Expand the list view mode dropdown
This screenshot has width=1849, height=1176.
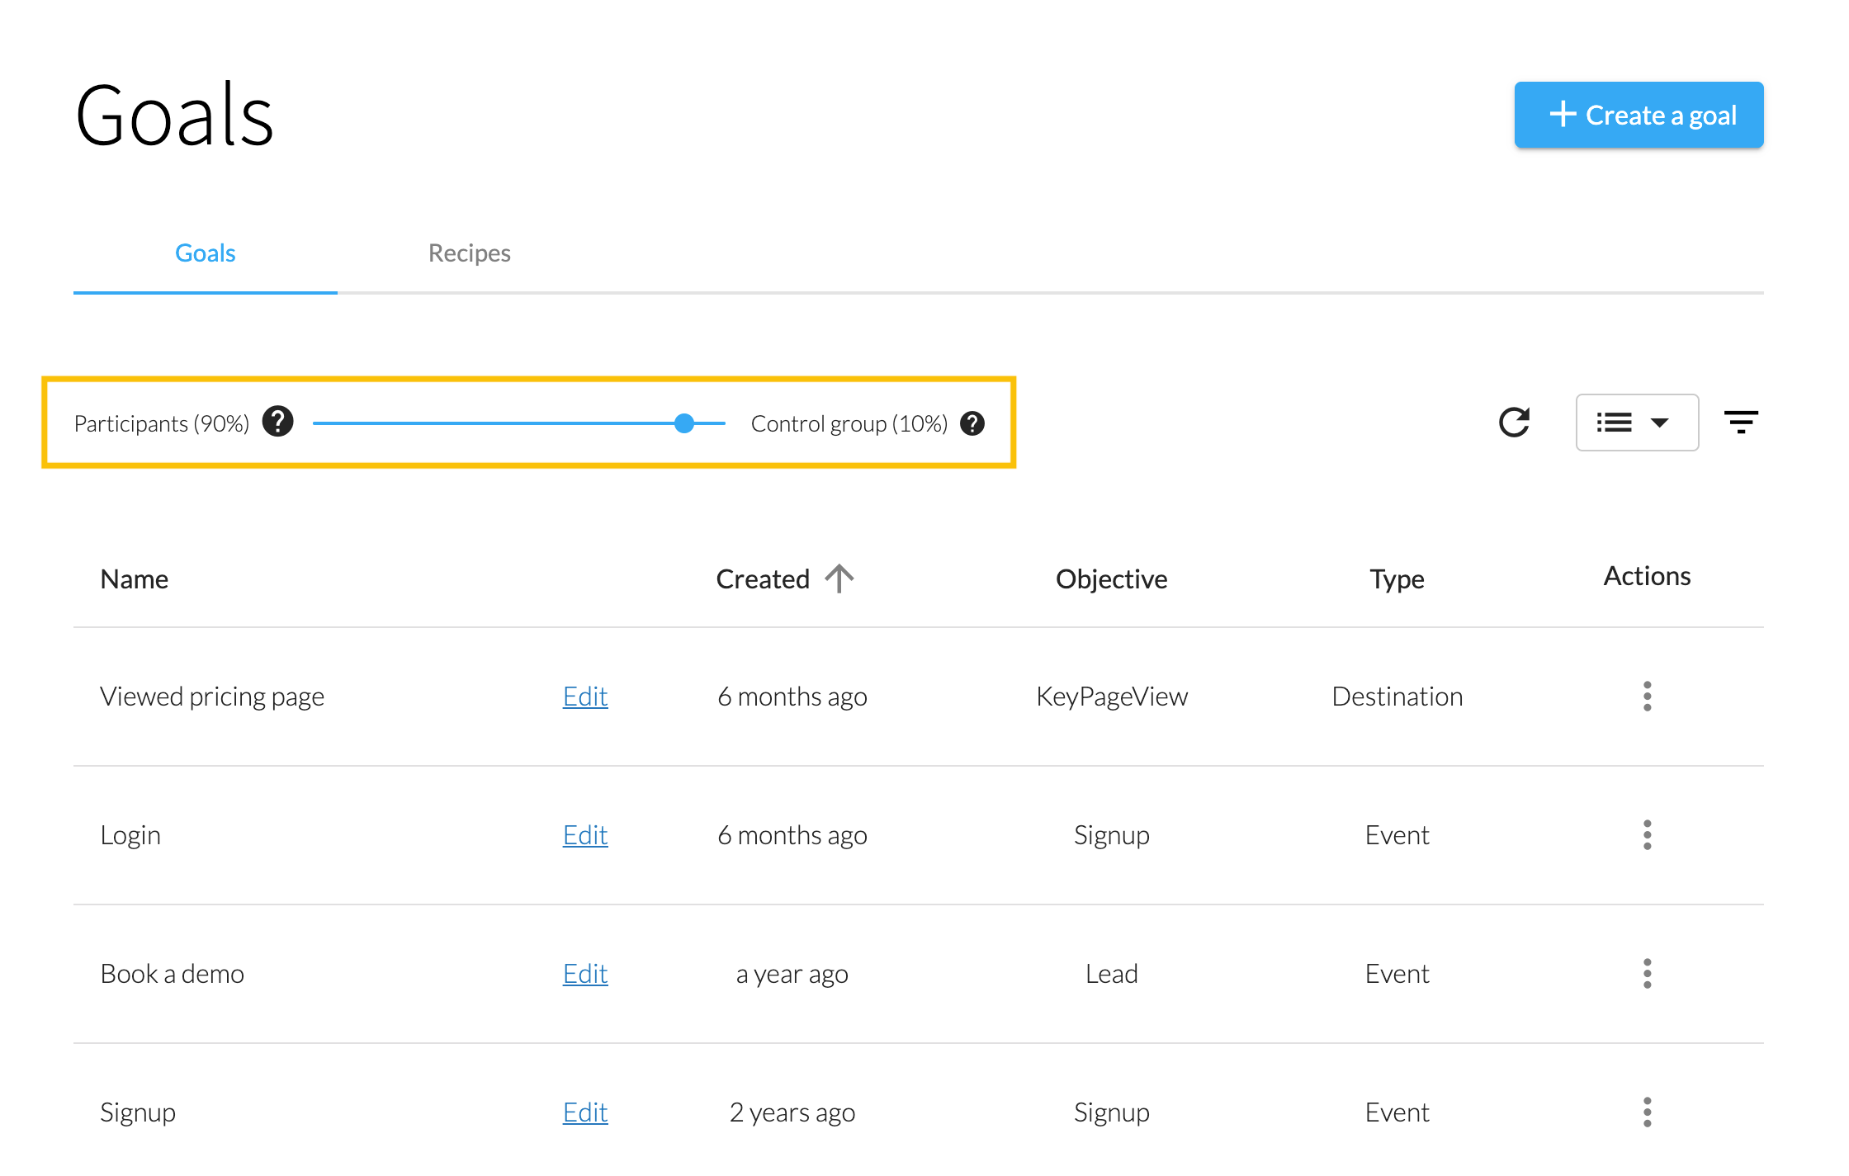pyautogui.click(x=1637, y=423)
